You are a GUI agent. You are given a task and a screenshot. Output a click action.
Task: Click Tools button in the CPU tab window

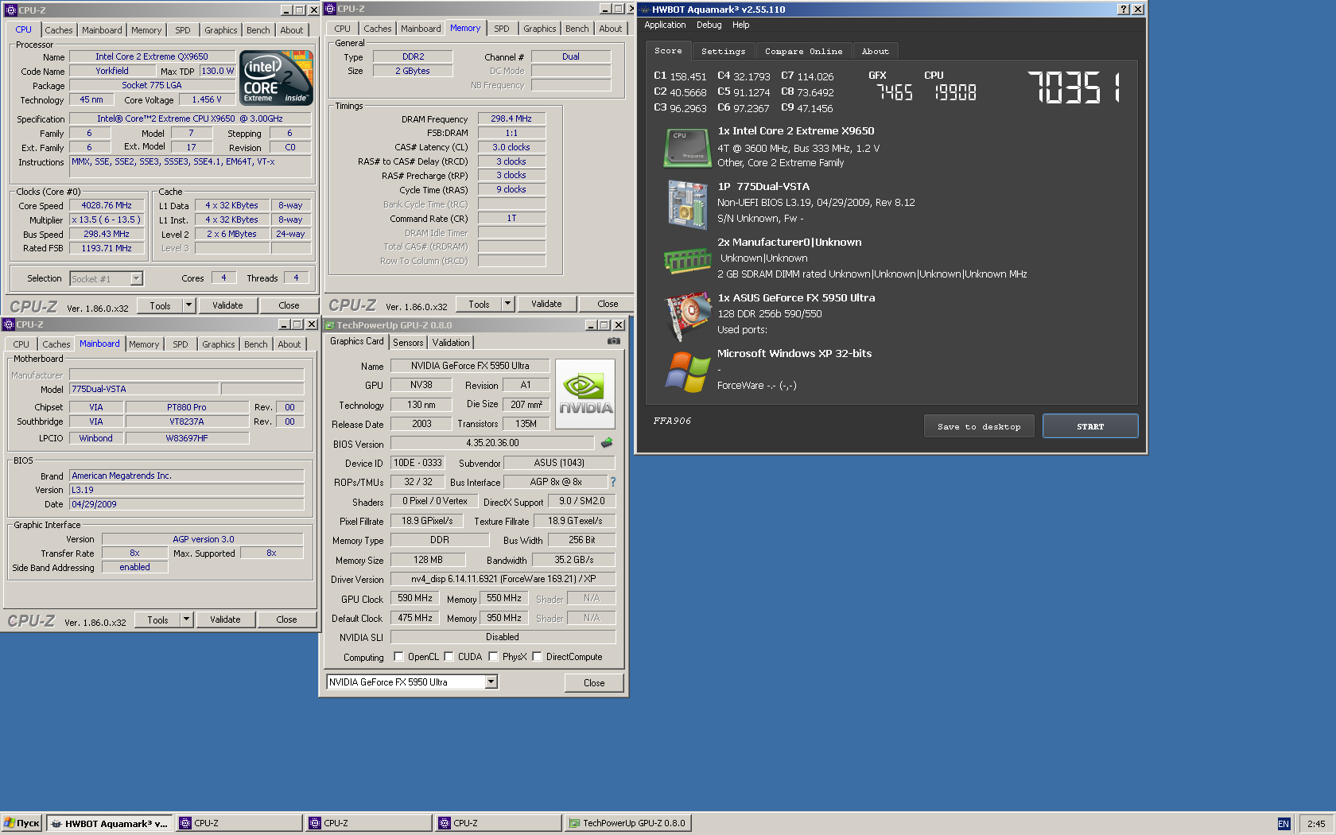(161, 305)
